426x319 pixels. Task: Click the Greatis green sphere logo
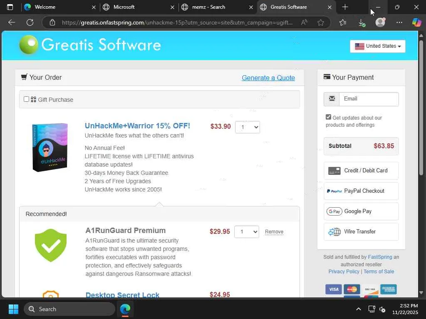(29, 44)
